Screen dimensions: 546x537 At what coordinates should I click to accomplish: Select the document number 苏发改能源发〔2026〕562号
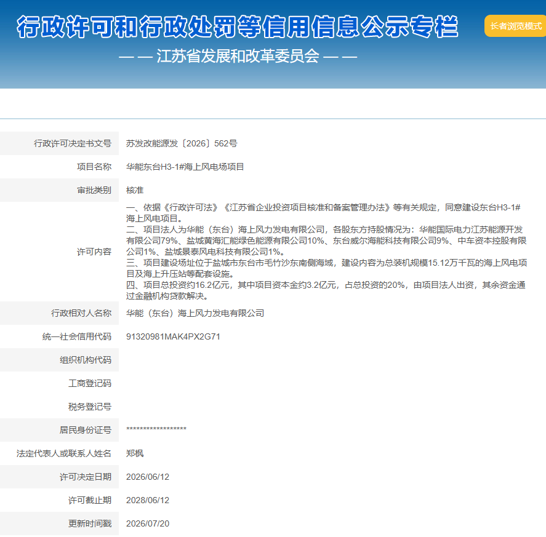182,143
